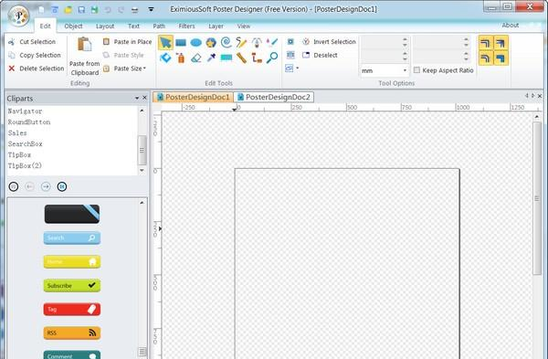Switch to PosterDesignDoc1 document tab
The height and width of the screenshot is (359, 548).
coord(194,97)
